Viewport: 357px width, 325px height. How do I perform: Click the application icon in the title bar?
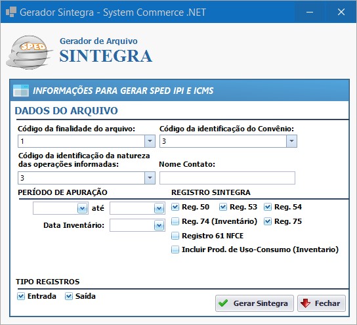(x=11, y=12)
